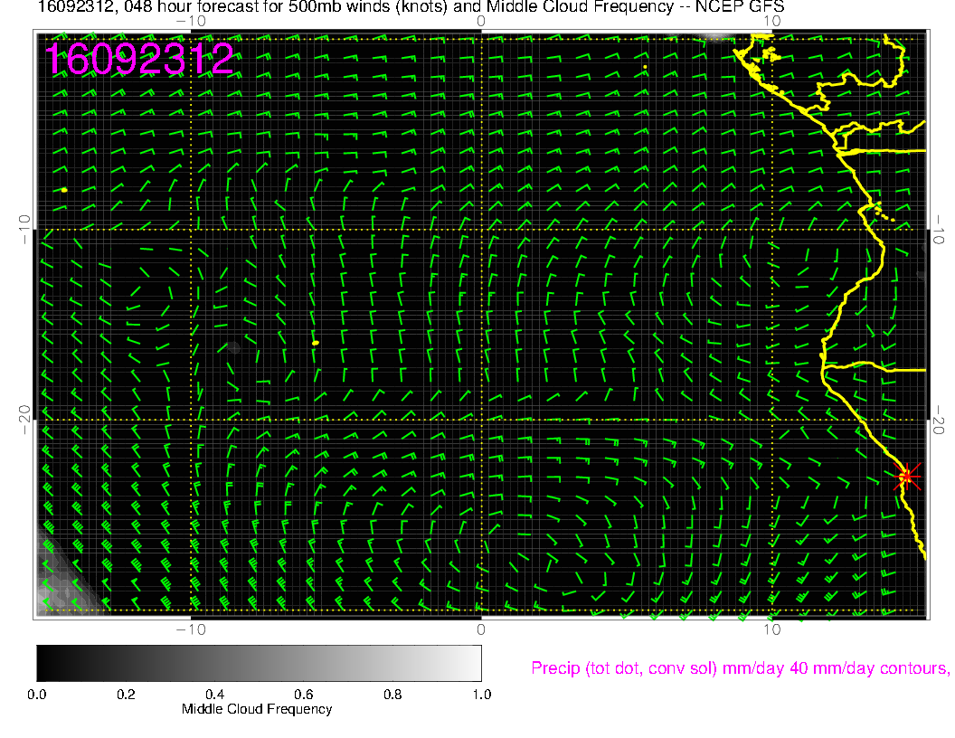Click the 0 longitude label on bottom axis
The image size is (955, 738).
click(481, 629)
